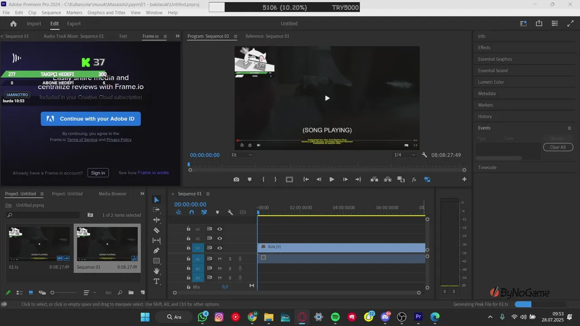580x326 pixels.
Task: Select the Track Select Forward tool
Action: [x=156, y=210]
